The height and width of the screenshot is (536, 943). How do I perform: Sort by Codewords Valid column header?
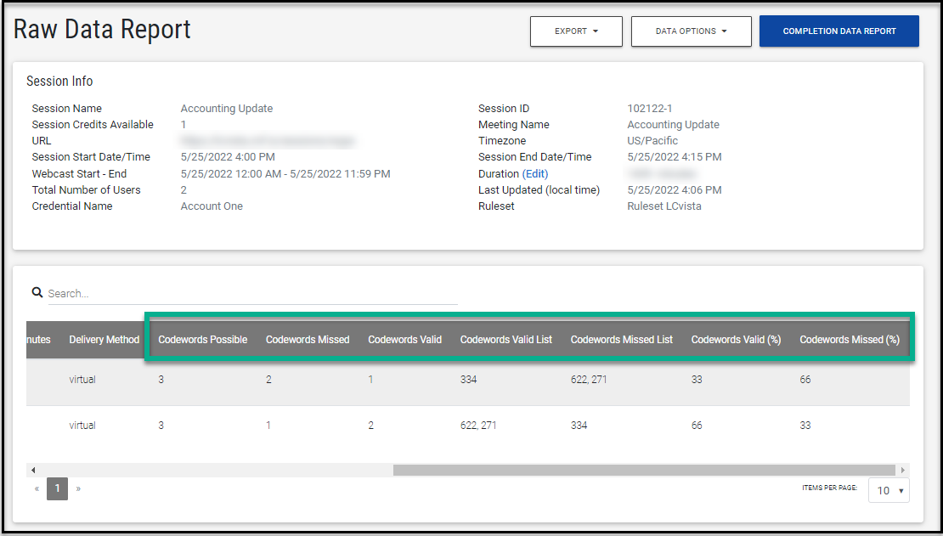coord(404,340)
